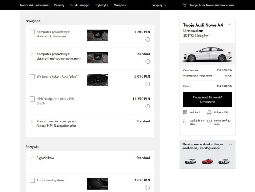Open info for color display computer option
The width and height of the screenshot is (255, 192).
pos(148,39)
